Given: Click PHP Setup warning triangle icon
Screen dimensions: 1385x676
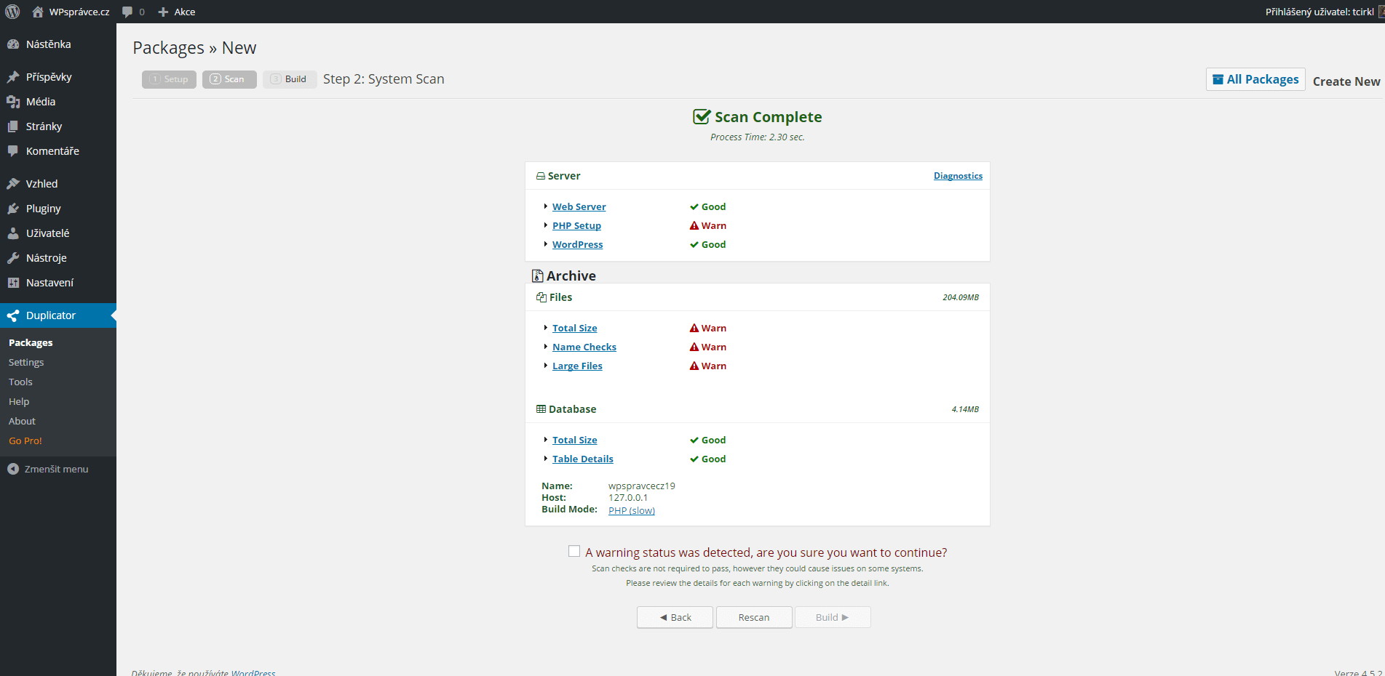Looking at the screenshot, I should point(694,225).
